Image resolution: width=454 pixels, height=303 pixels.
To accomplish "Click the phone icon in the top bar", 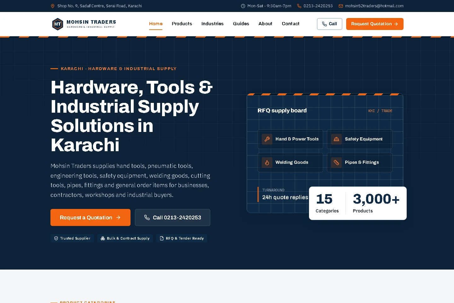I will click(x=299, y=6).
